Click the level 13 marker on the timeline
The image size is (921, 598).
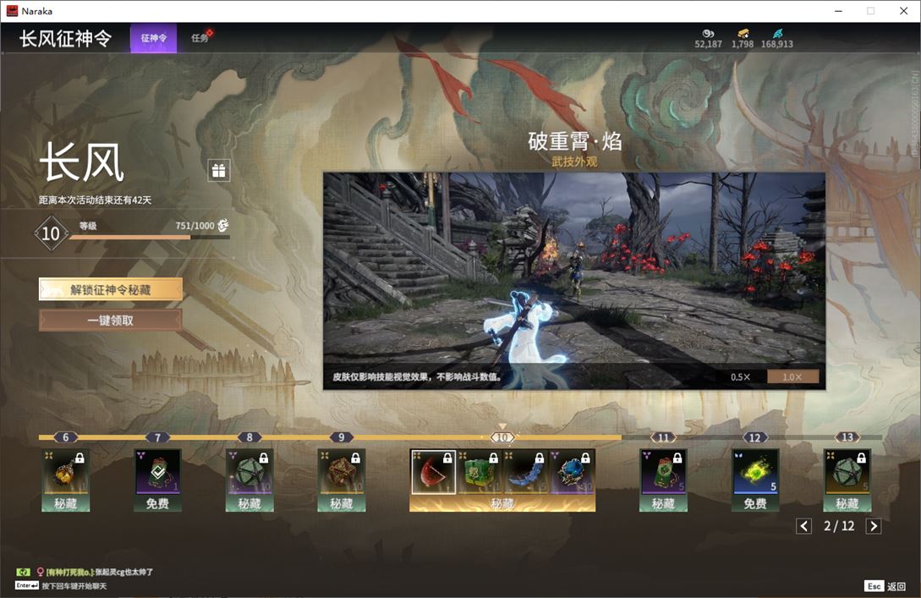(847, 437)
